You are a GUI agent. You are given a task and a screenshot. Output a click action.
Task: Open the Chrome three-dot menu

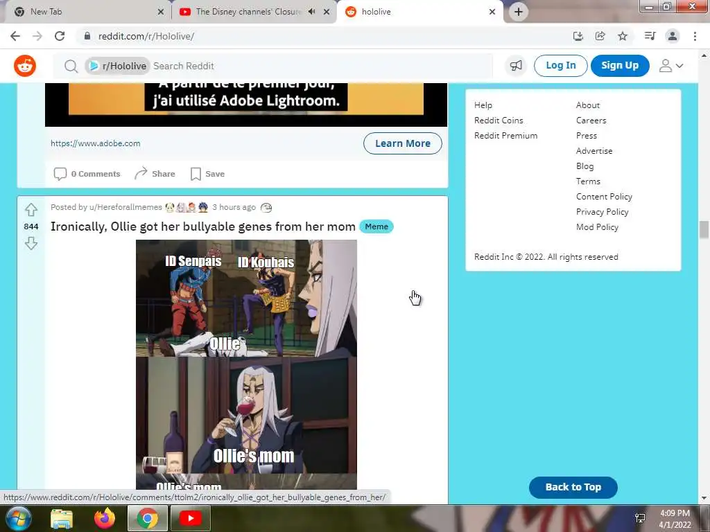695,36
